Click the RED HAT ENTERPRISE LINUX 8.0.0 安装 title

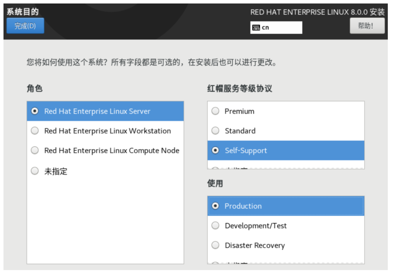pyautogui.click(x=317, y=12)
